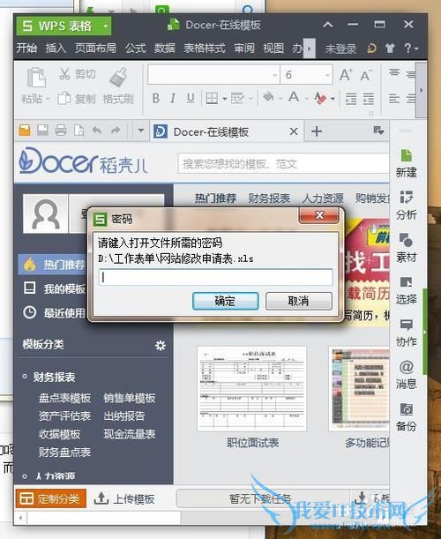Click the skin shirt icon
Screen dimensions: 441x539
[x=390, y=49]
